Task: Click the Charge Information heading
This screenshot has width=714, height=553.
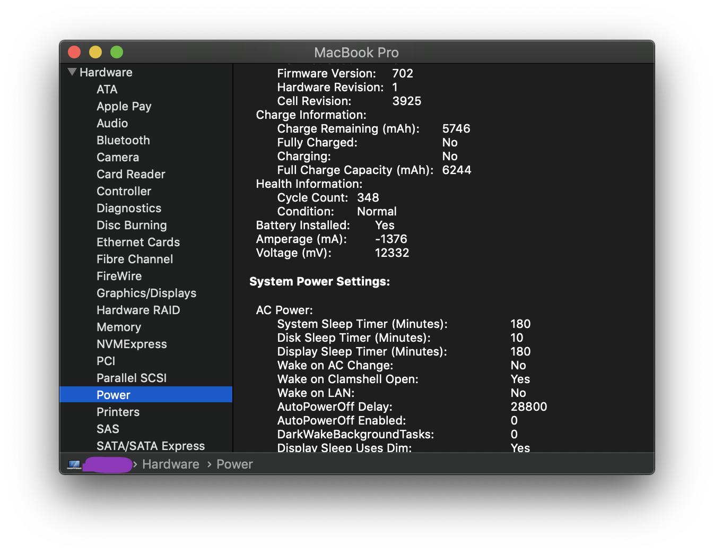Action: click(311, 115)
